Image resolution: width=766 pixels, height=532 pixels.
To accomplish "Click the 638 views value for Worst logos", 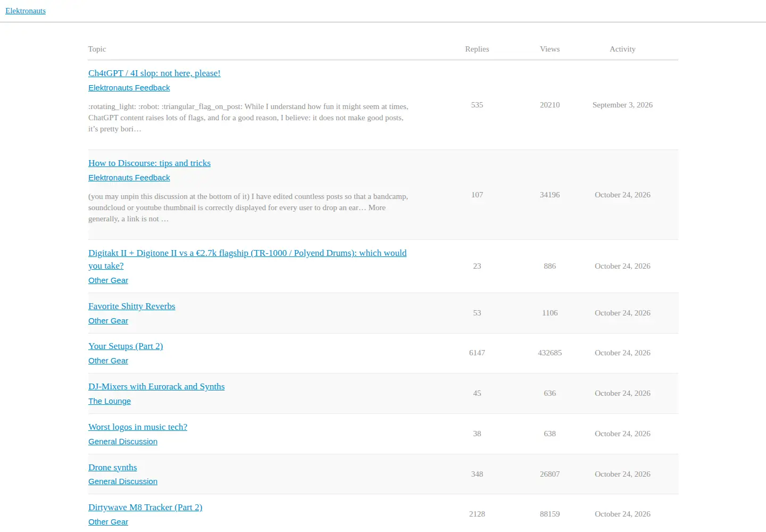I will (550, 434).
